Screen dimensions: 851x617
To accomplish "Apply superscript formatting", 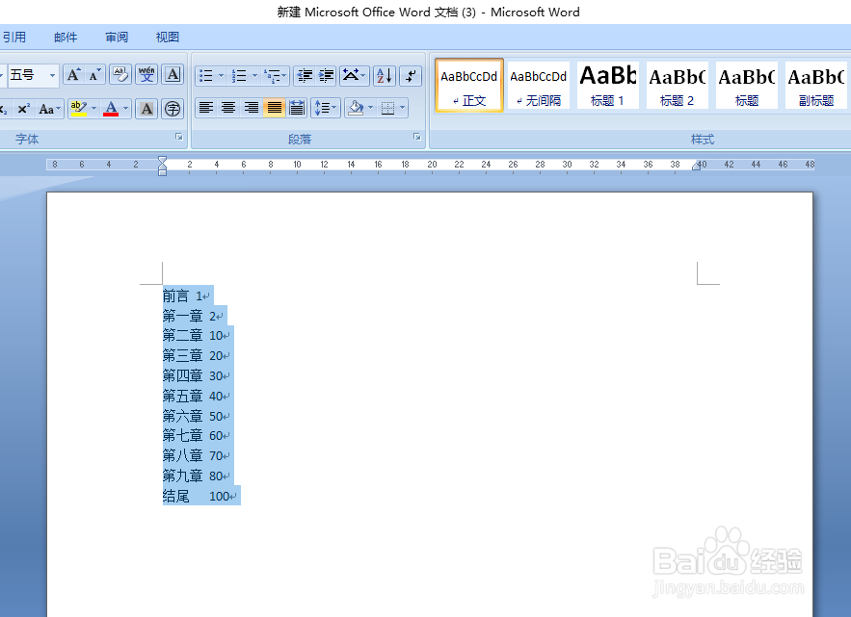I will (x=23, y=109).
